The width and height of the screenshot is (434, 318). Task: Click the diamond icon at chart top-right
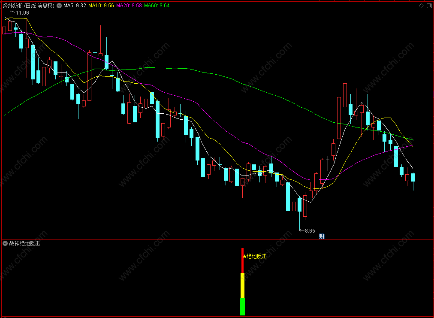pyautogui.click(x=421, y=6)
